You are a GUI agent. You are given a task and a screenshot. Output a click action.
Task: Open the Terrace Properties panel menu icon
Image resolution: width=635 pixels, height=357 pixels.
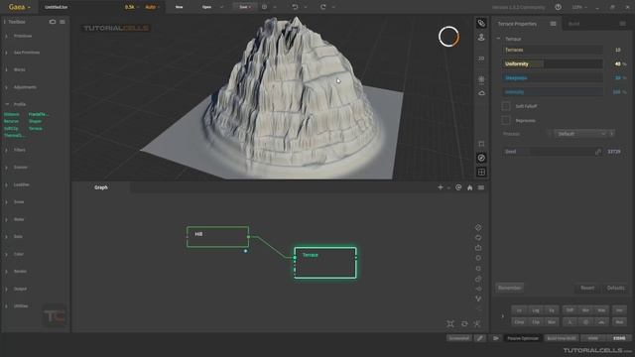click(x=554, y=24)
